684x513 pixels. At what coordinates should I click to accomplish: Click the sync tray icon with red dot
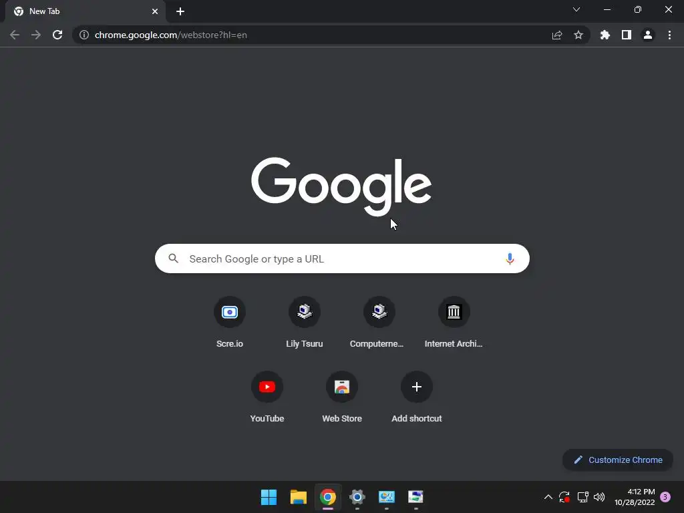(x=564, y=497)
